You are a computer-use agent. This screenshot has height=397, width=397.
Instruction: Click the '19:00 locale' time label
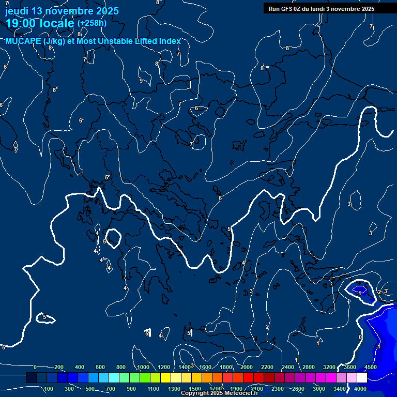tap(40, 23)
